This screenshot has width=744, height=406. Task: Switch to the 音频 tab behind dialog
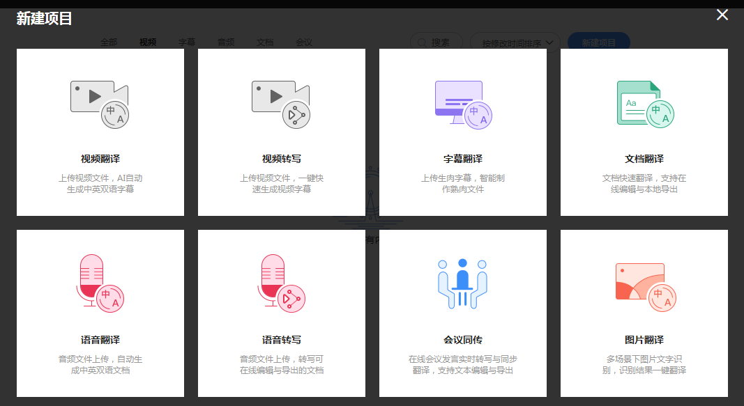pyautogui.click(x=226, y=42)
